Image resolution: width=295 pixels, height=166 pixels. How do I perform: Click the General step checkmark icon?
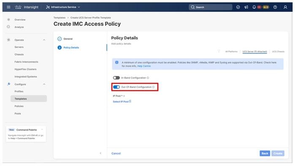click(x=60, y=39)
